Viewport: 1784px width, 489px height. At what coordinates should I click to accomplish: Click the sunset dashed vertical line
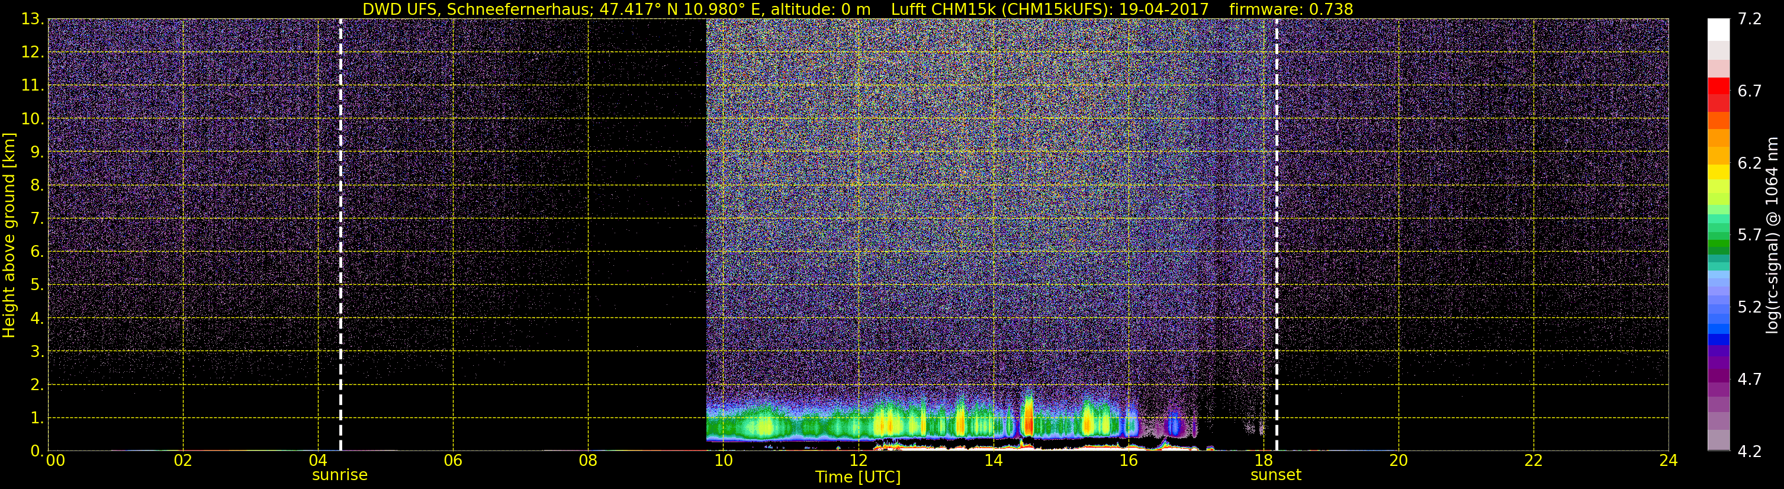coord(1277,235)
